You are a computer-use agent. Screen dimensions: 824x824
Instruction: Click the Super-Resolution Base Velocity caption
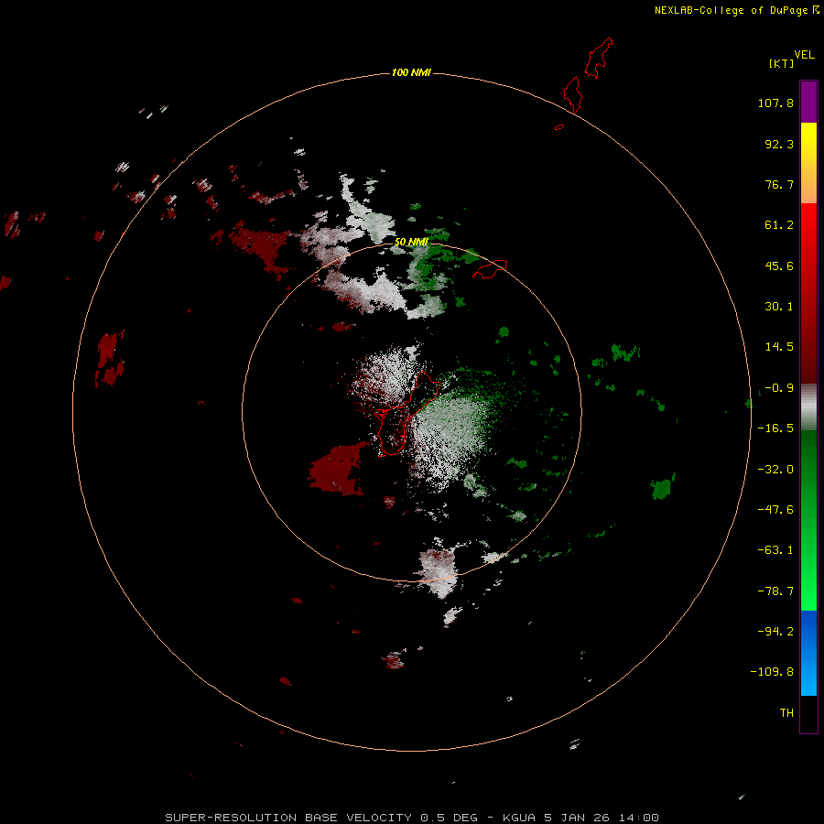(412, 818)
